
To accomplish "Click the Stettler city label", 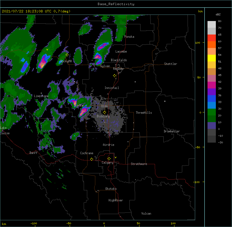I will [171, 64].
